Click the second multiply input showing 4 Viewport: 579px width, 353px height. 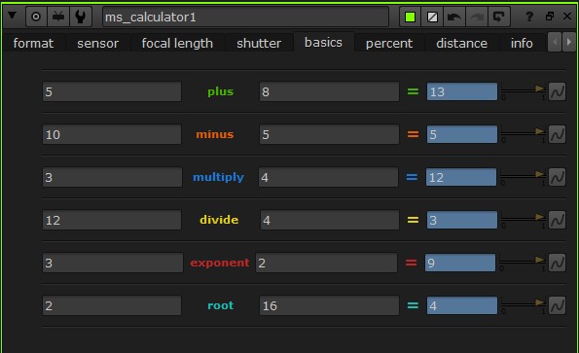pos(328,177)
